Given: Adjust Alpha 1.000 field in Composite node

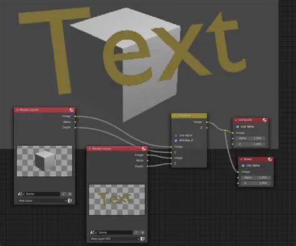Looking at the screenshot, I should (250, 138).
